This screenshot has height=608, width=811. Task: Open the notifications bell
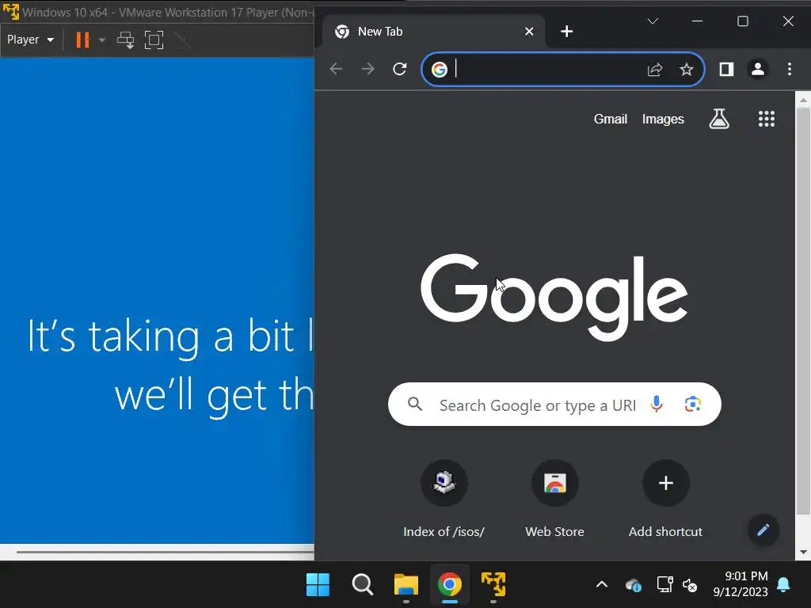click(783, 585)
